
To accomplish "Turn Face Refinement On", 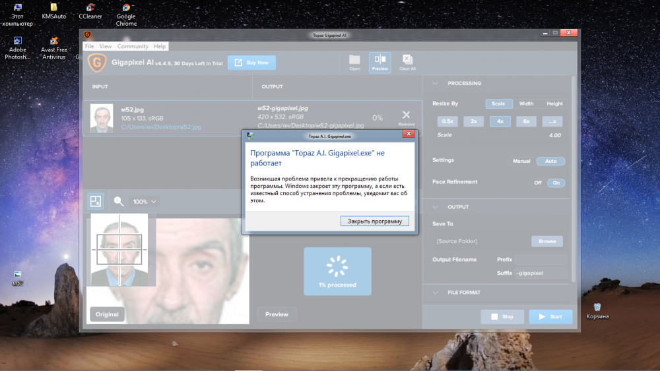I will pyautogui.click(x=556, y=183).
